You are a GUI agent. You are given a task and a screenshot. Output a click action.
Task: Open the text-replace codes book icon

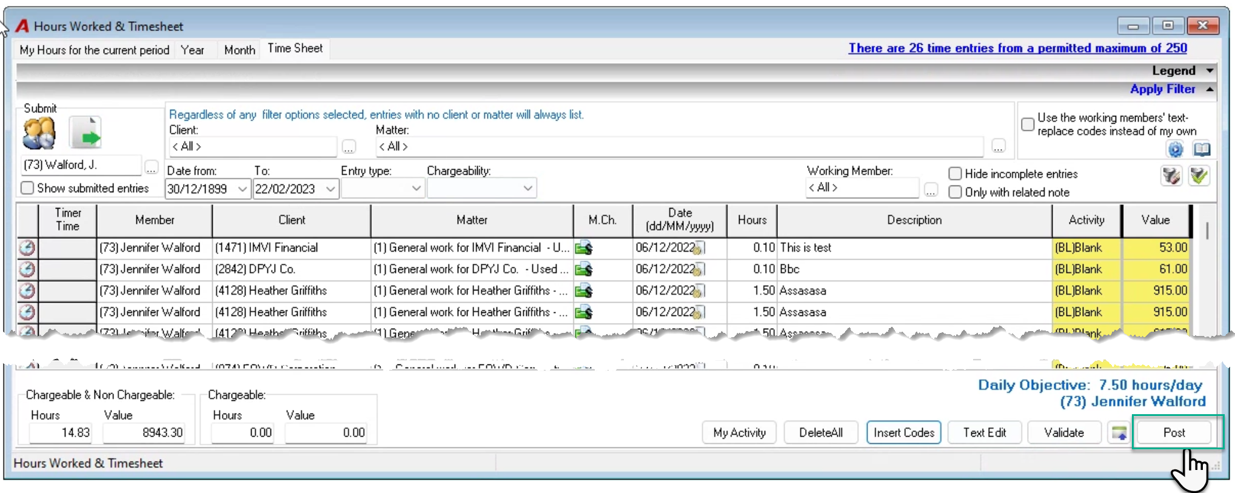(1202, 149)
